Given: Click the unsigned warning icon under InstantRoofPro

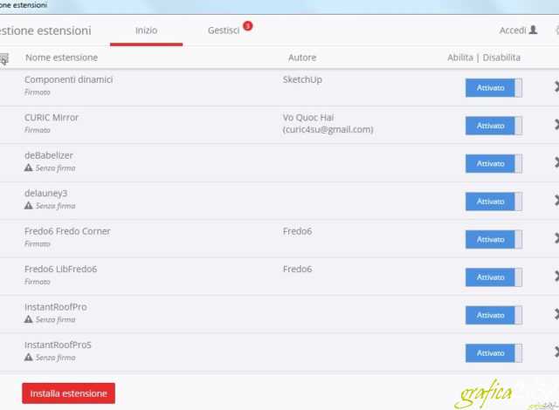Looking at the screenshot, I should pos(28,320).
